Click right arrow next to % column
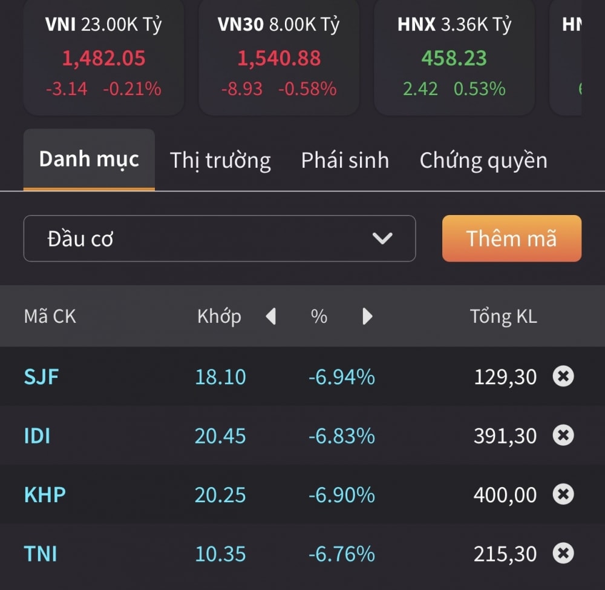The height and width of the screenshot is (590, 605). 367,316
